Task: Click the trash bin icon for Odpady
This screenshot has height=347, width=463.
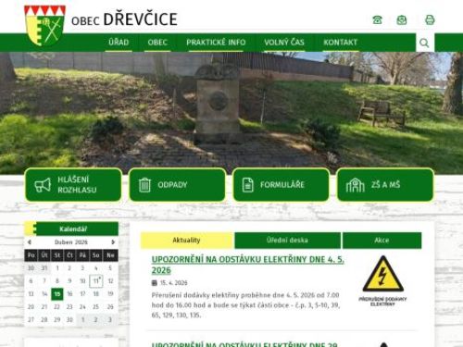Action: tap(144, 185)
